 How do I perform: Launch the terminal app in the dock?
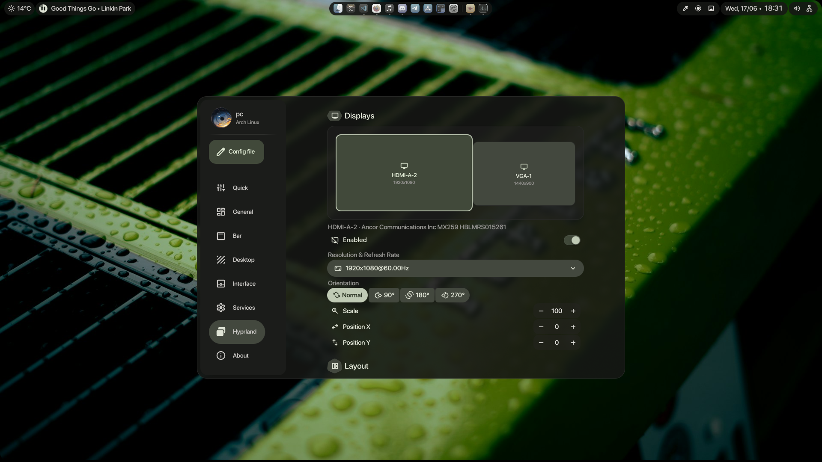351,8
